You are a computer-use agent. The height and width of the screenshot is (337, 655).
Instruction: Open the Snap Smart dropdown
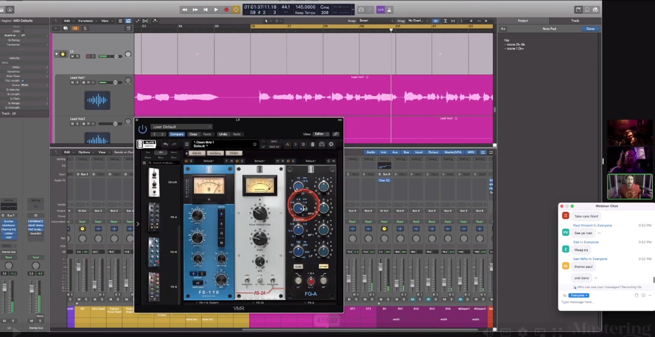376,21
